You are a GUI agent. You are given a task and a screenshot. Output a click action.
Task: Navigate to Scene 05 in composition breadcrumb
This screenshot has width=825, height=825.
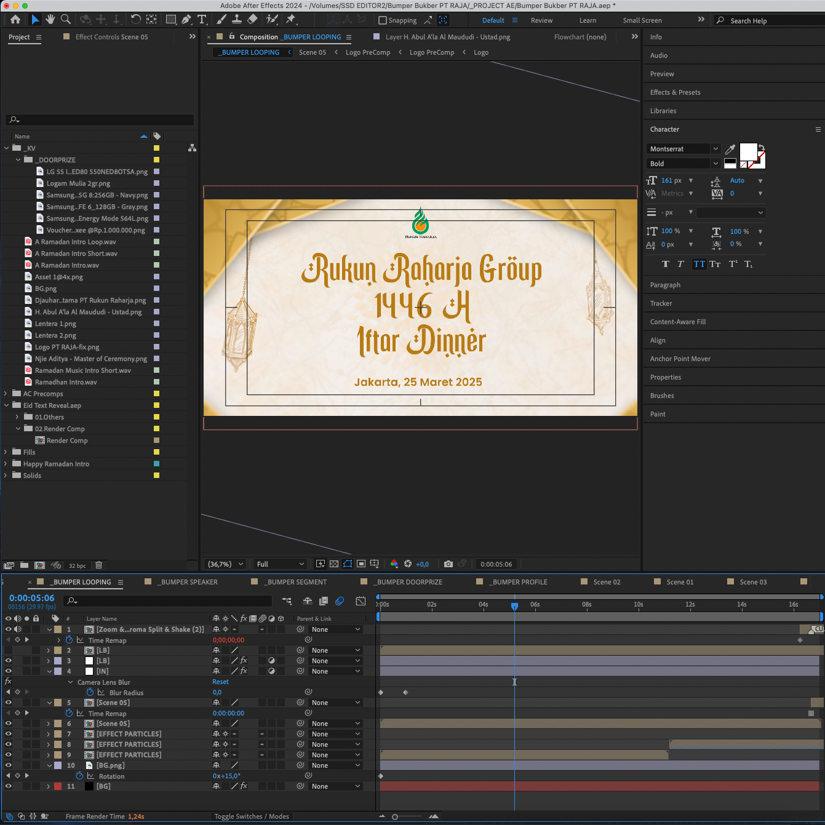click(x=313, y=52)
